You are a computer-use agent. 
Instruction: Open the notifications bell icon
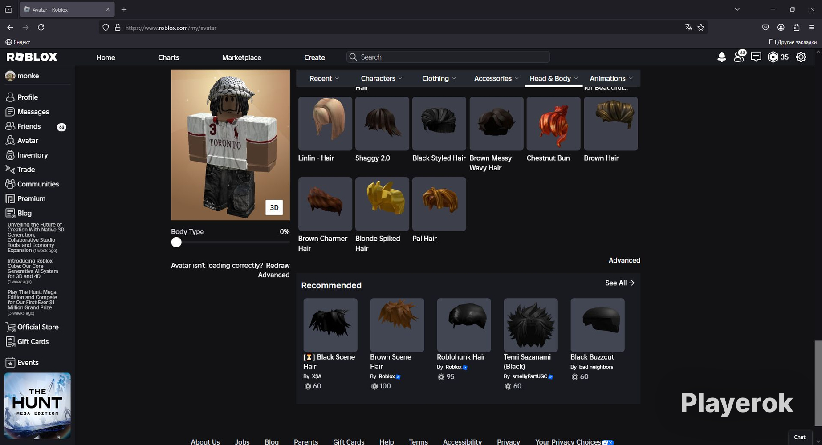pos(722,57)
